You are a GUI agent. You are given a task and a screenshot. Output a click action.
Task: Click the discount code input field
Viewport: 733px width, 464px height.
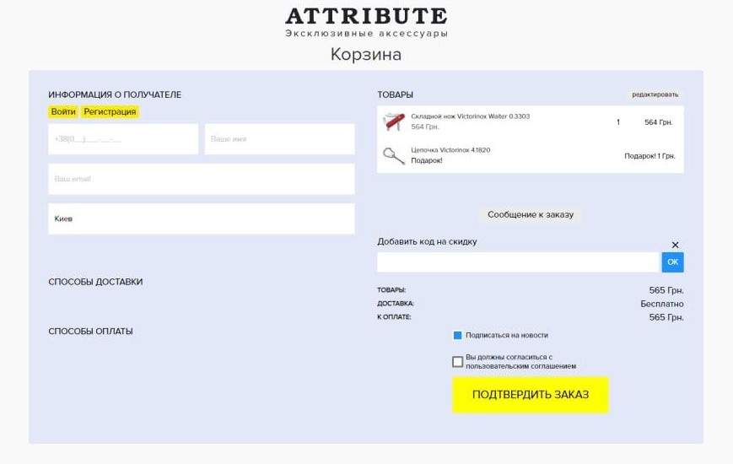coord(517,262)
